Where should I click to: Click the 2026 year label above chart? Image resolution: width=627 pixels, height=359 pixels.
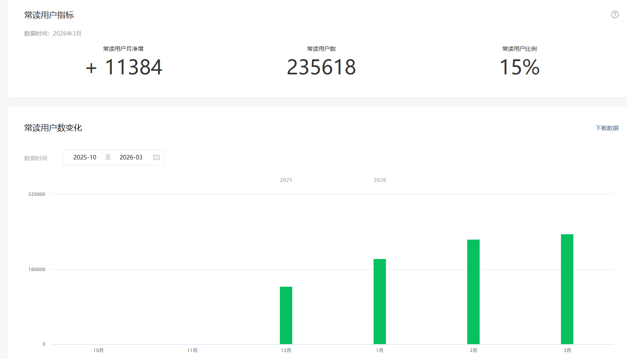(x=380, y=180)
